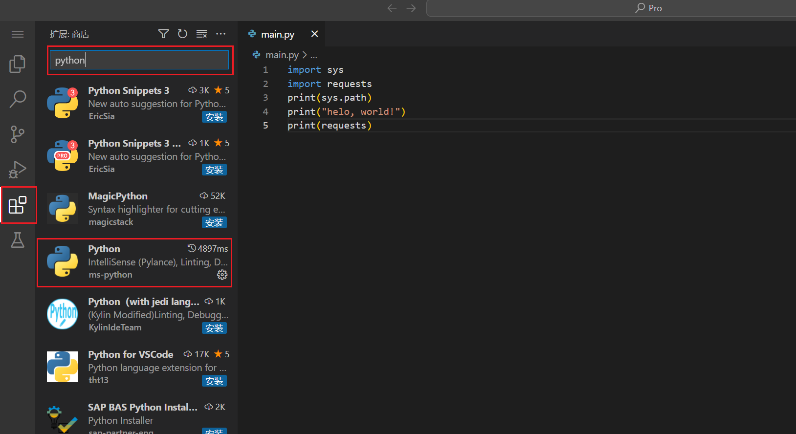This screenshot has width=796, height=434.
Task: Open the Explorer view in activity bar
Action: click(18, 64)
